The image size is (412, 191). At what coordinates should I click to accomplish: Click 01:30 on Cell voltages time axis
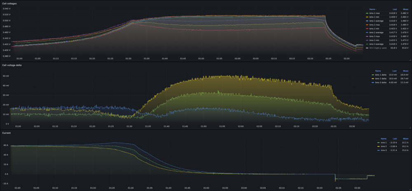click(129, 58)
